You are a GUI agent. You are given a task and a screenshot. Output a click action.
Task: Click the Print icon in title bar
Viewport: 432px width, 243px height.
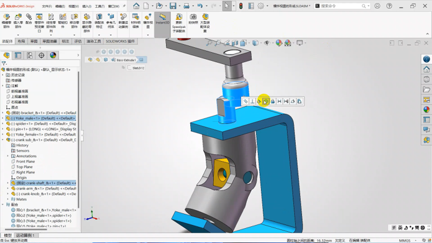pyautogui.click(x=186, y=6)
